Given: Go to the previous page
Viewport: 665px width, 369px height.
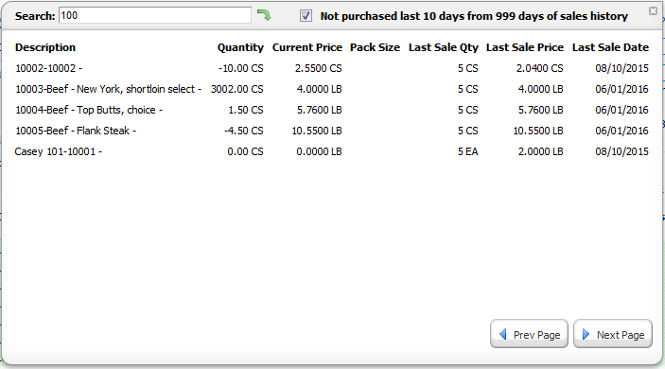Looking at the screenshot, I should tap(529, 334).
